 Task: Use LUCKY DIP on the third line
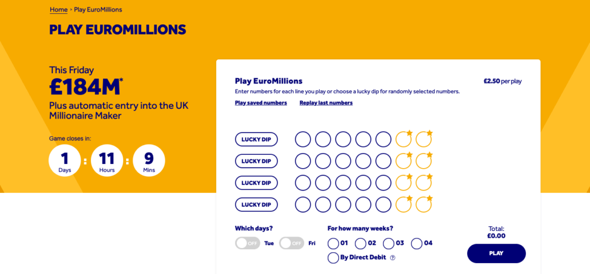coord(256,182)
